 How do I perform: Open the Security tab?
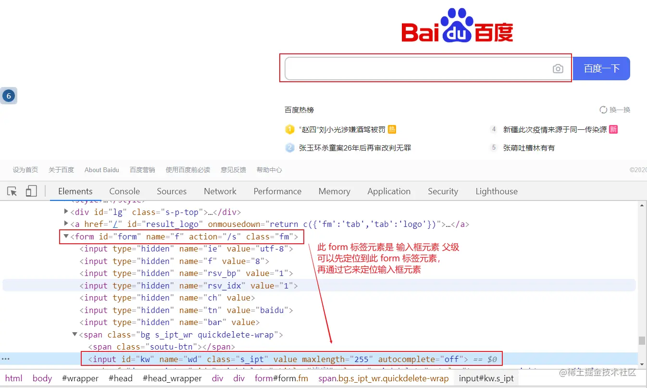pos(443,191)
